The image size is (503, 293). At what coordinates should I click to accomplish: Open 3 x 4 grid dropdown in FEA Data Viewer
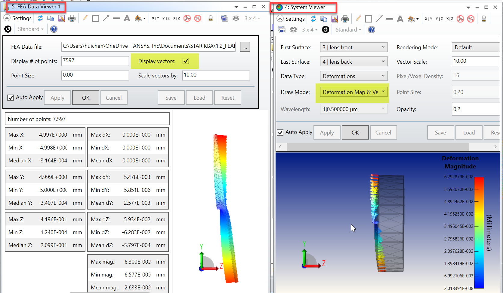[x=252, y=18]
